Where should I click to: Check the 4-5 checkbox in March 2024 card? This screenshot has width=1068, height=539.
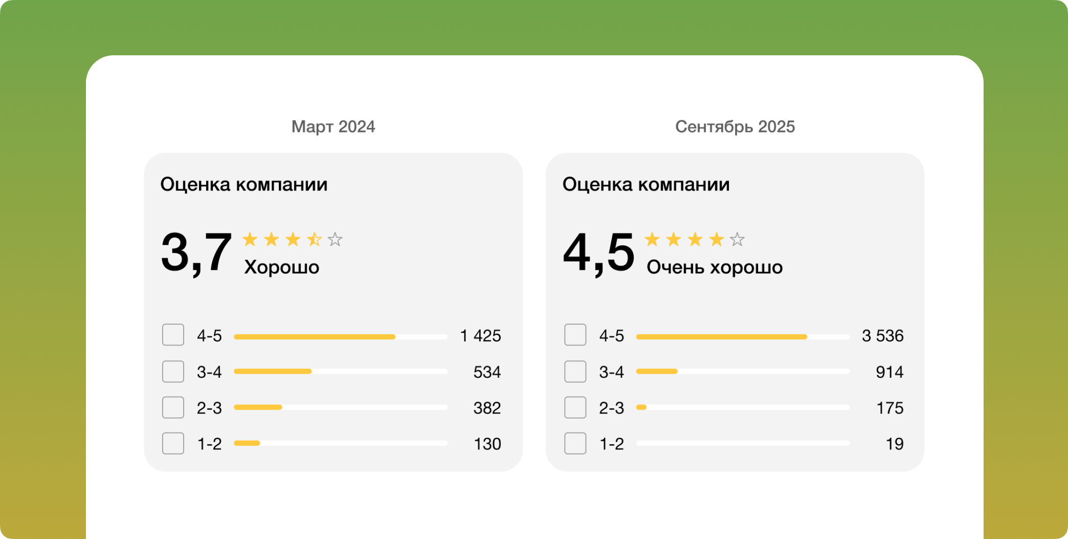(x=173, y=335)
